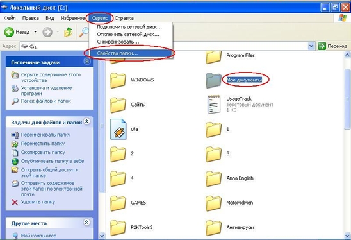Click the red X delete folder icon

pyautogui.click(x=15, y=202)
